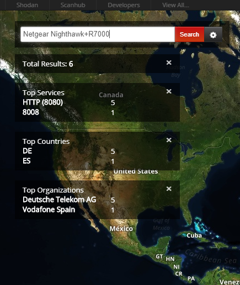This screenshot has height=285, width=240.
Task: Open the View All... menu item
Action: point(175,5)
